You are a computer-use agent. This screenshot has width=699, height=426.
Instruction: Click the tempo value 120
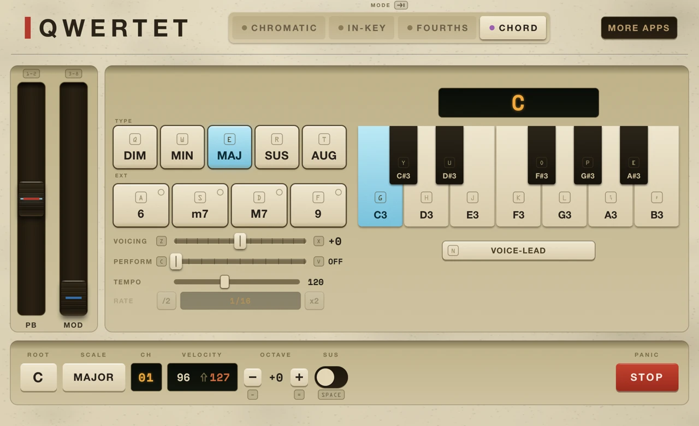(x=316, y=282)
